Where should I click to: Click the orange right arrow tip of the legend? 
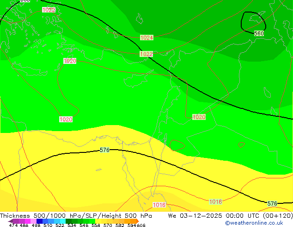coord(138,221)
